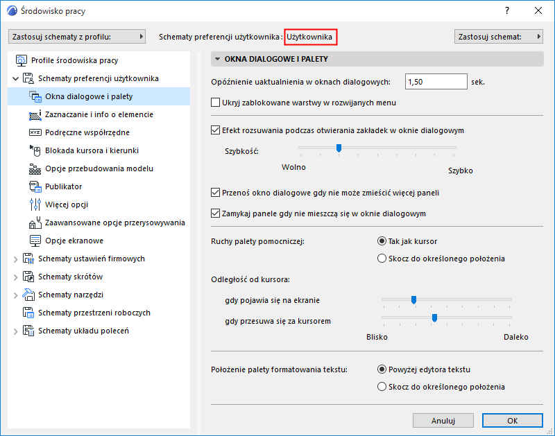Click the Publikator icon
This screenshot has width=555, height=436.
[35, 186]
